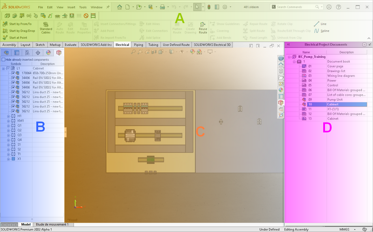Click the Home icon in the title toolbar
This screenshot has width=373, height=232.
[x=120, y=7]
